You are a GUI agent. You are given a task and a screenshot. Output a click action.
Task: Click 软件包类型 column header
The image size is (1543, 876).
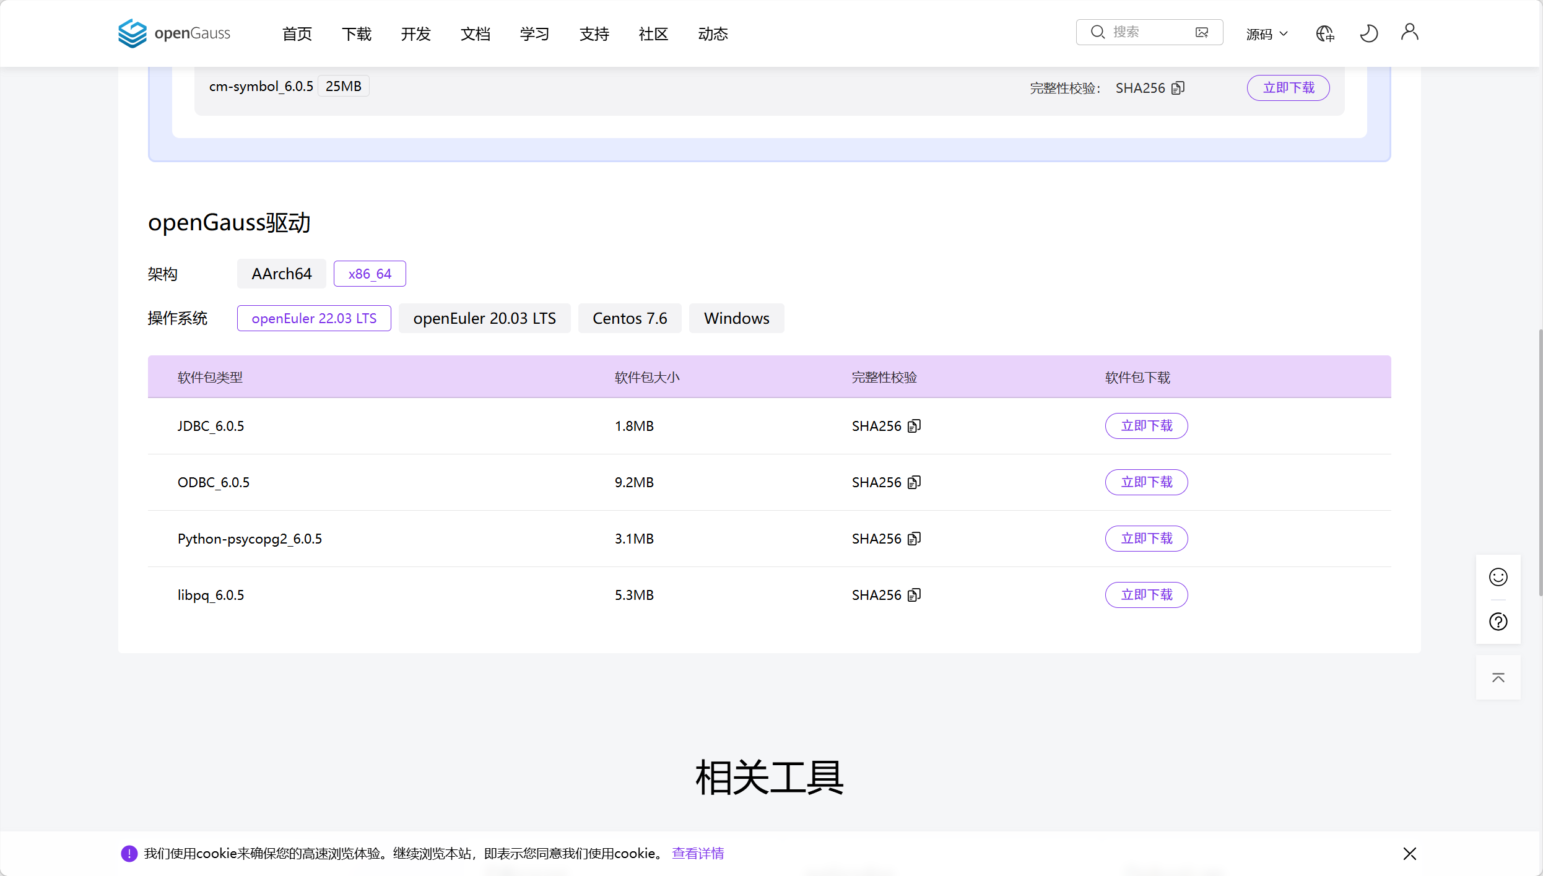(210, 378)
